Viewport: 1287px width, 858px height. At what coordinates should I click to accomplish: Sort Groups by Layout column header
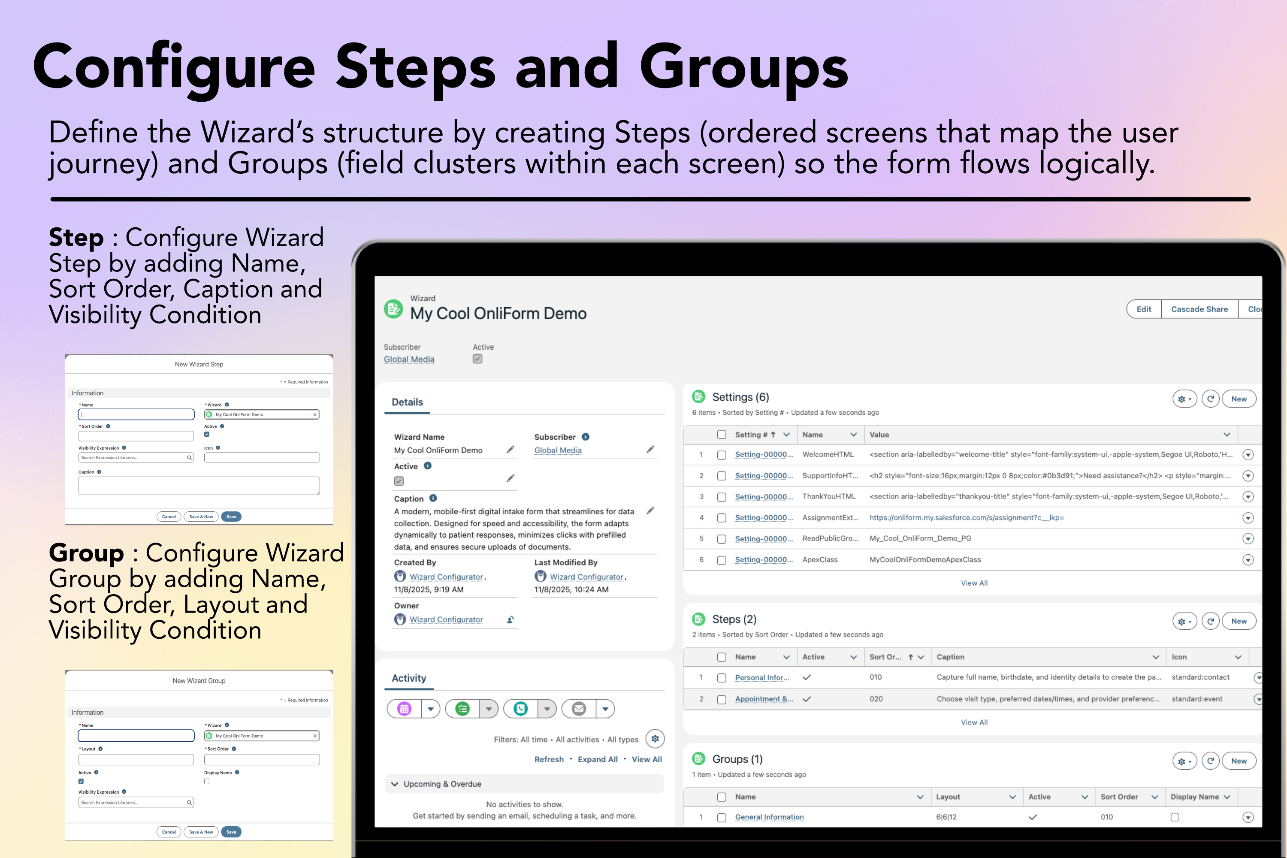click(948, 797)
